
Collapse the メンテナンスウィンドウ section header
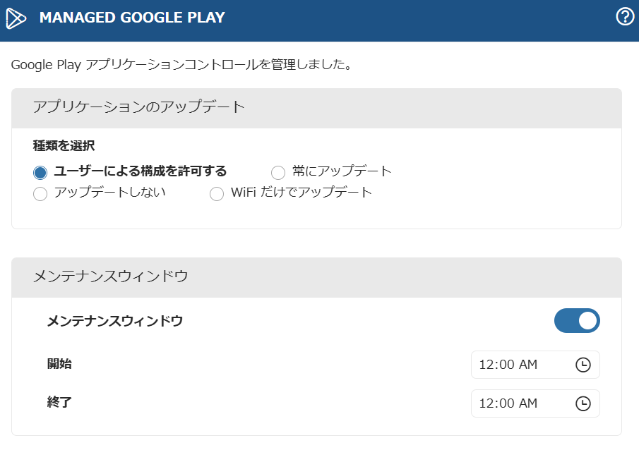click(316, 276)
